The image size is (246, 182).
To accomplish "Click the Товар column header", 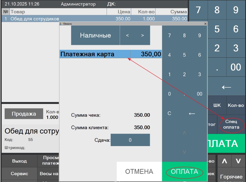I will pyautogui.click(x=58, y=12).
